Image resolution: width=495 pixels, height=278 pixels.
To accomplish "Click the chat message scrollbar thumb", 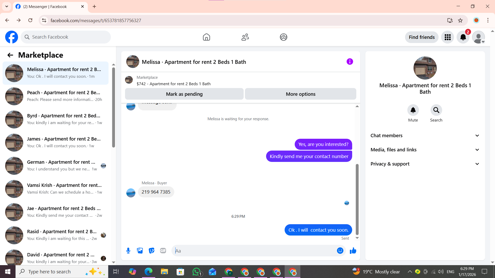I will click(357, 199).
